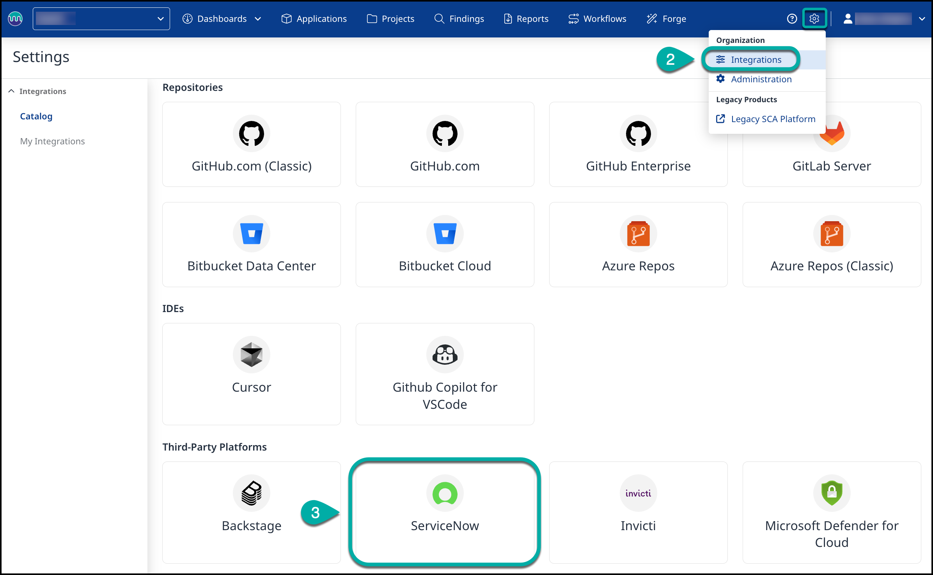The image size is (933, 575).
Task: Select Administration in the settings menu
Action: [x=761, y=79]
